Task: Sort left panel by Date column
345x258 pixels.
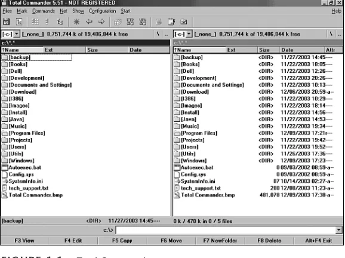Action: pyautogui.click(x=149, y=50)
